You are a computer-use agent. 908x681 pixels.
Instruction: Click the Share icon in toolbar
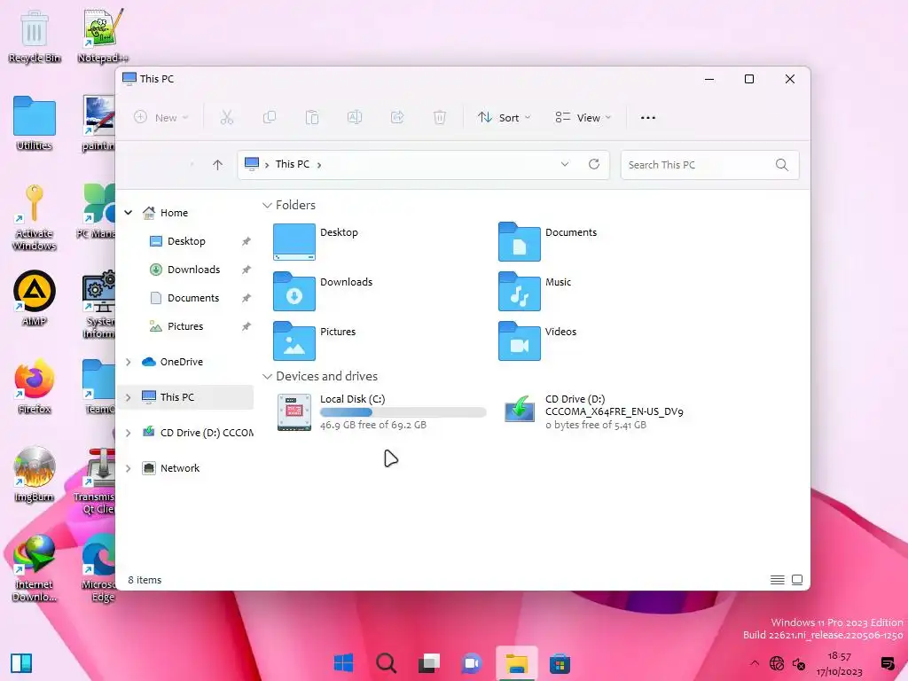point(397,118)
